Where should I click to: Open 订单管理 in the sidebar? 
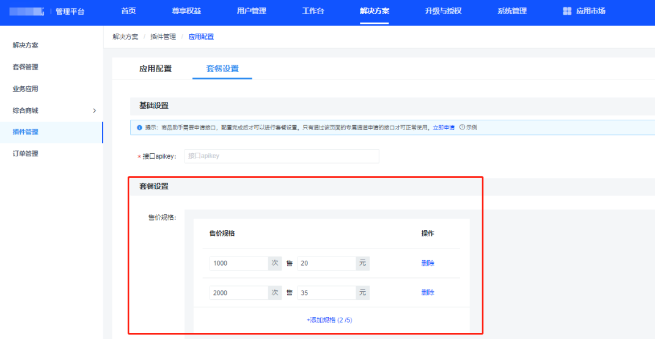pos(26,153)
